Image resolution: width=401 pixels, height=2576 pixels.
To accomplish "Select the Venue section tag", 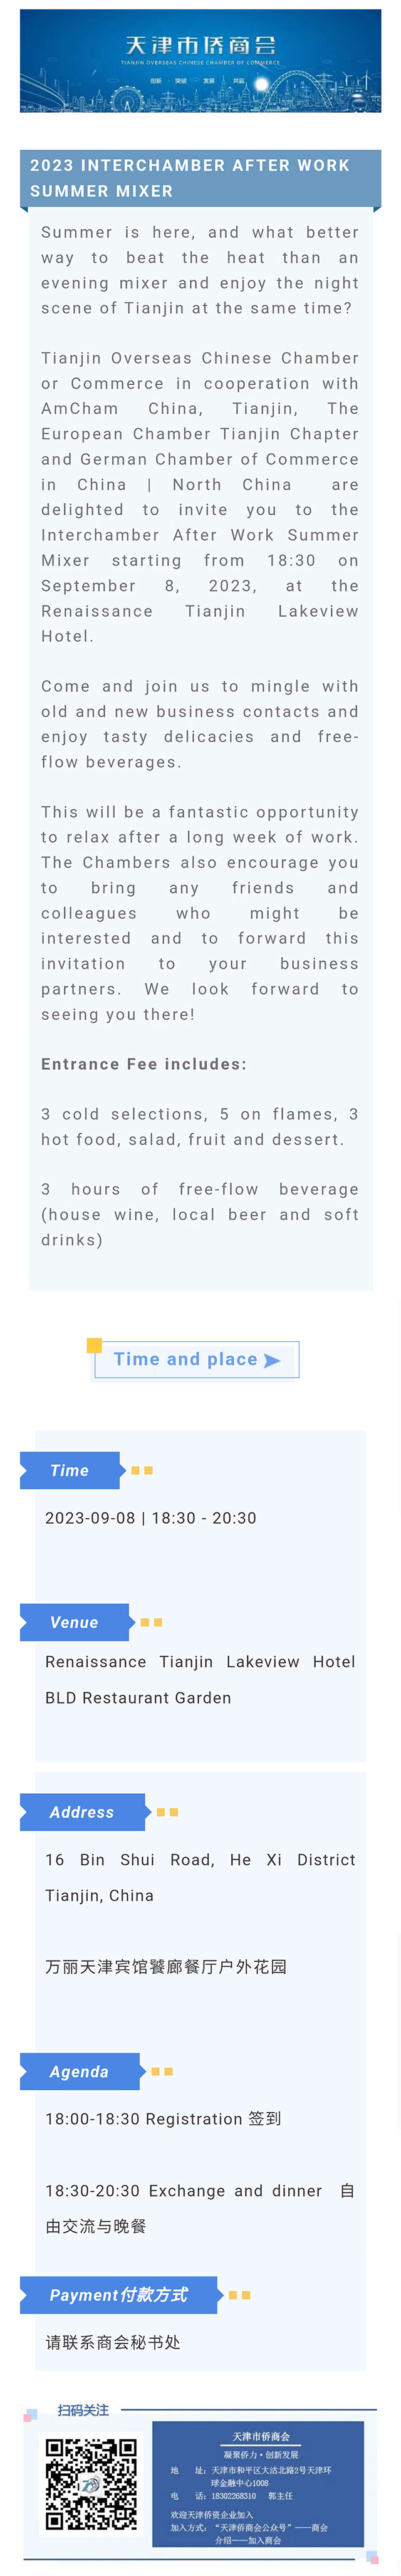I will tap(75, 1622).
